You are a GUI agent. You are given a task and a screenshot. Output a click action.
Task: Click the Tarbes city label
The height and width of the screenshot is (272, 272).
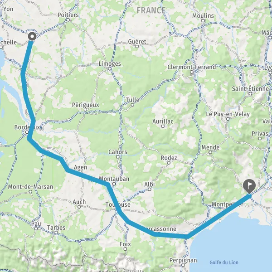(56, 228)
